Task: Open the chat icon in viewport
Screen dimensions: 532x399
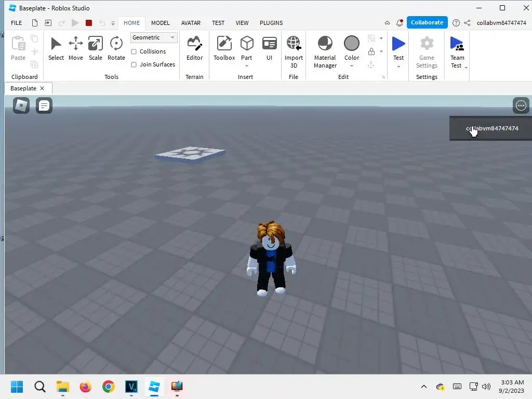Action: (44, 105)
